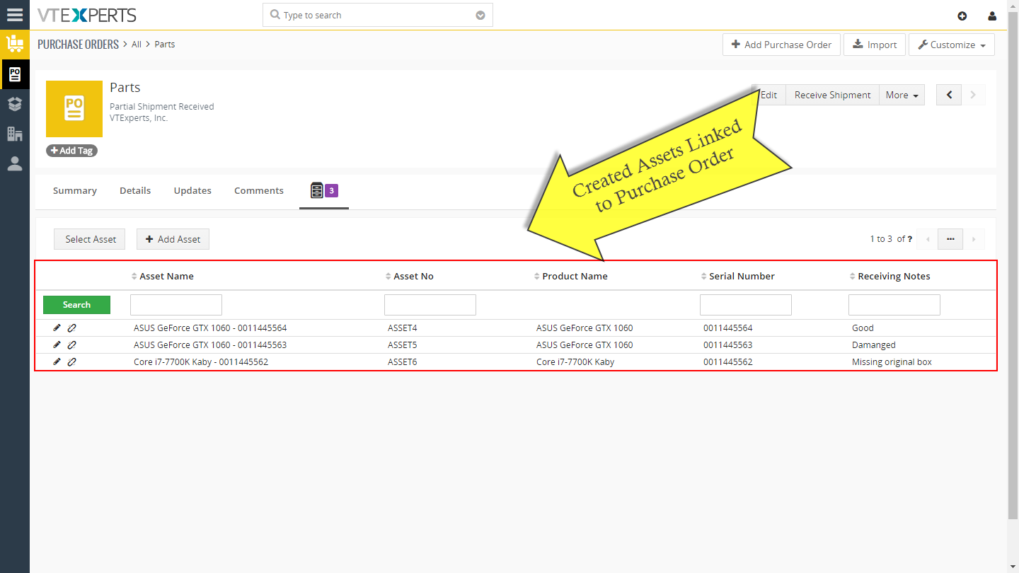Click the Add Tag pill
The width and height of the screenshot is (1019, 573).
[x=71, y=151]
